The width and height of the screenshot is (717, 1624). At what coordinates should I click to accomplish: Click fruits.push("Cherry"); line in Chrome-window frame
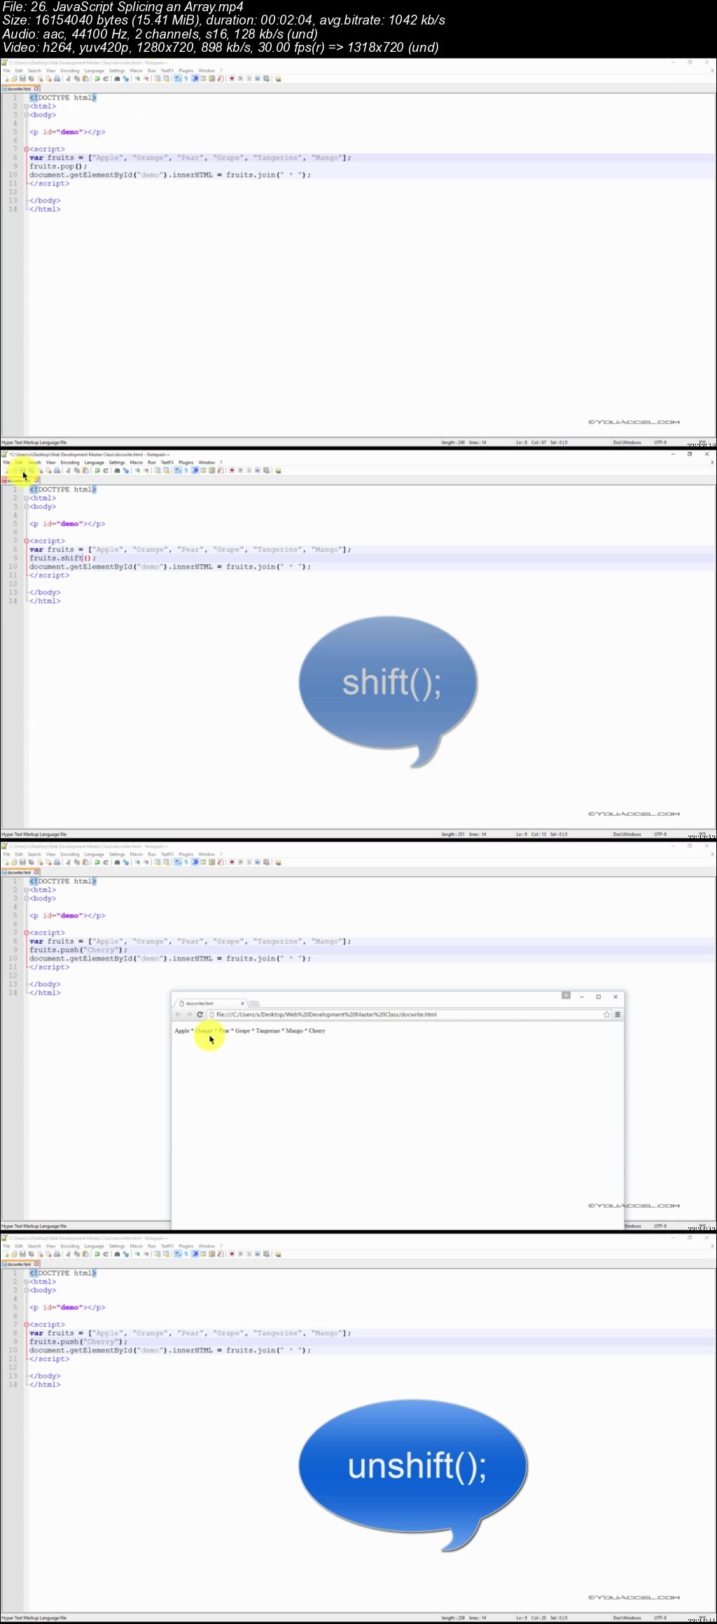click(x=78, y=950)
